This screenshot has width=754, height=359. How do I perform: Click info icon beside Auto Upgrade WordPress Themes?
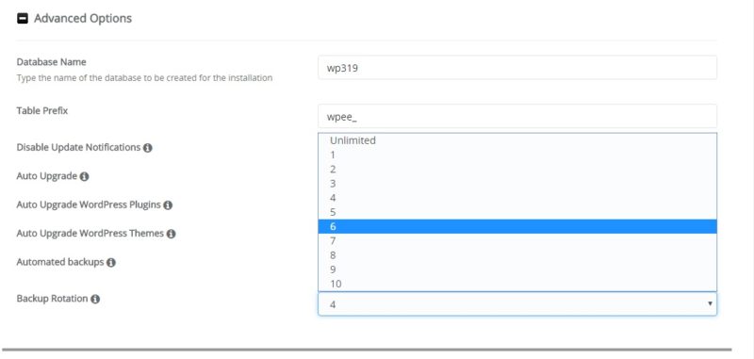click(172, 235)
